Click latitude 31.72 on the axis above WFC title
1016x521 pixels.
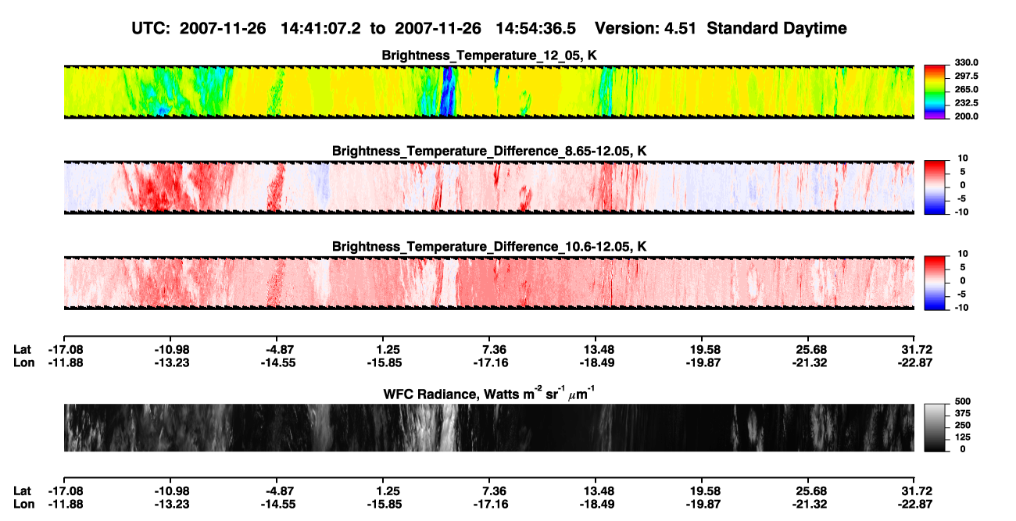[x=916, y=349]
